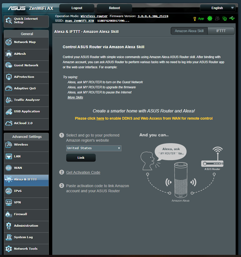This screenshot has width=241, height=257.
Task: Open the USB Application menu label
Action: pos(27,111)
